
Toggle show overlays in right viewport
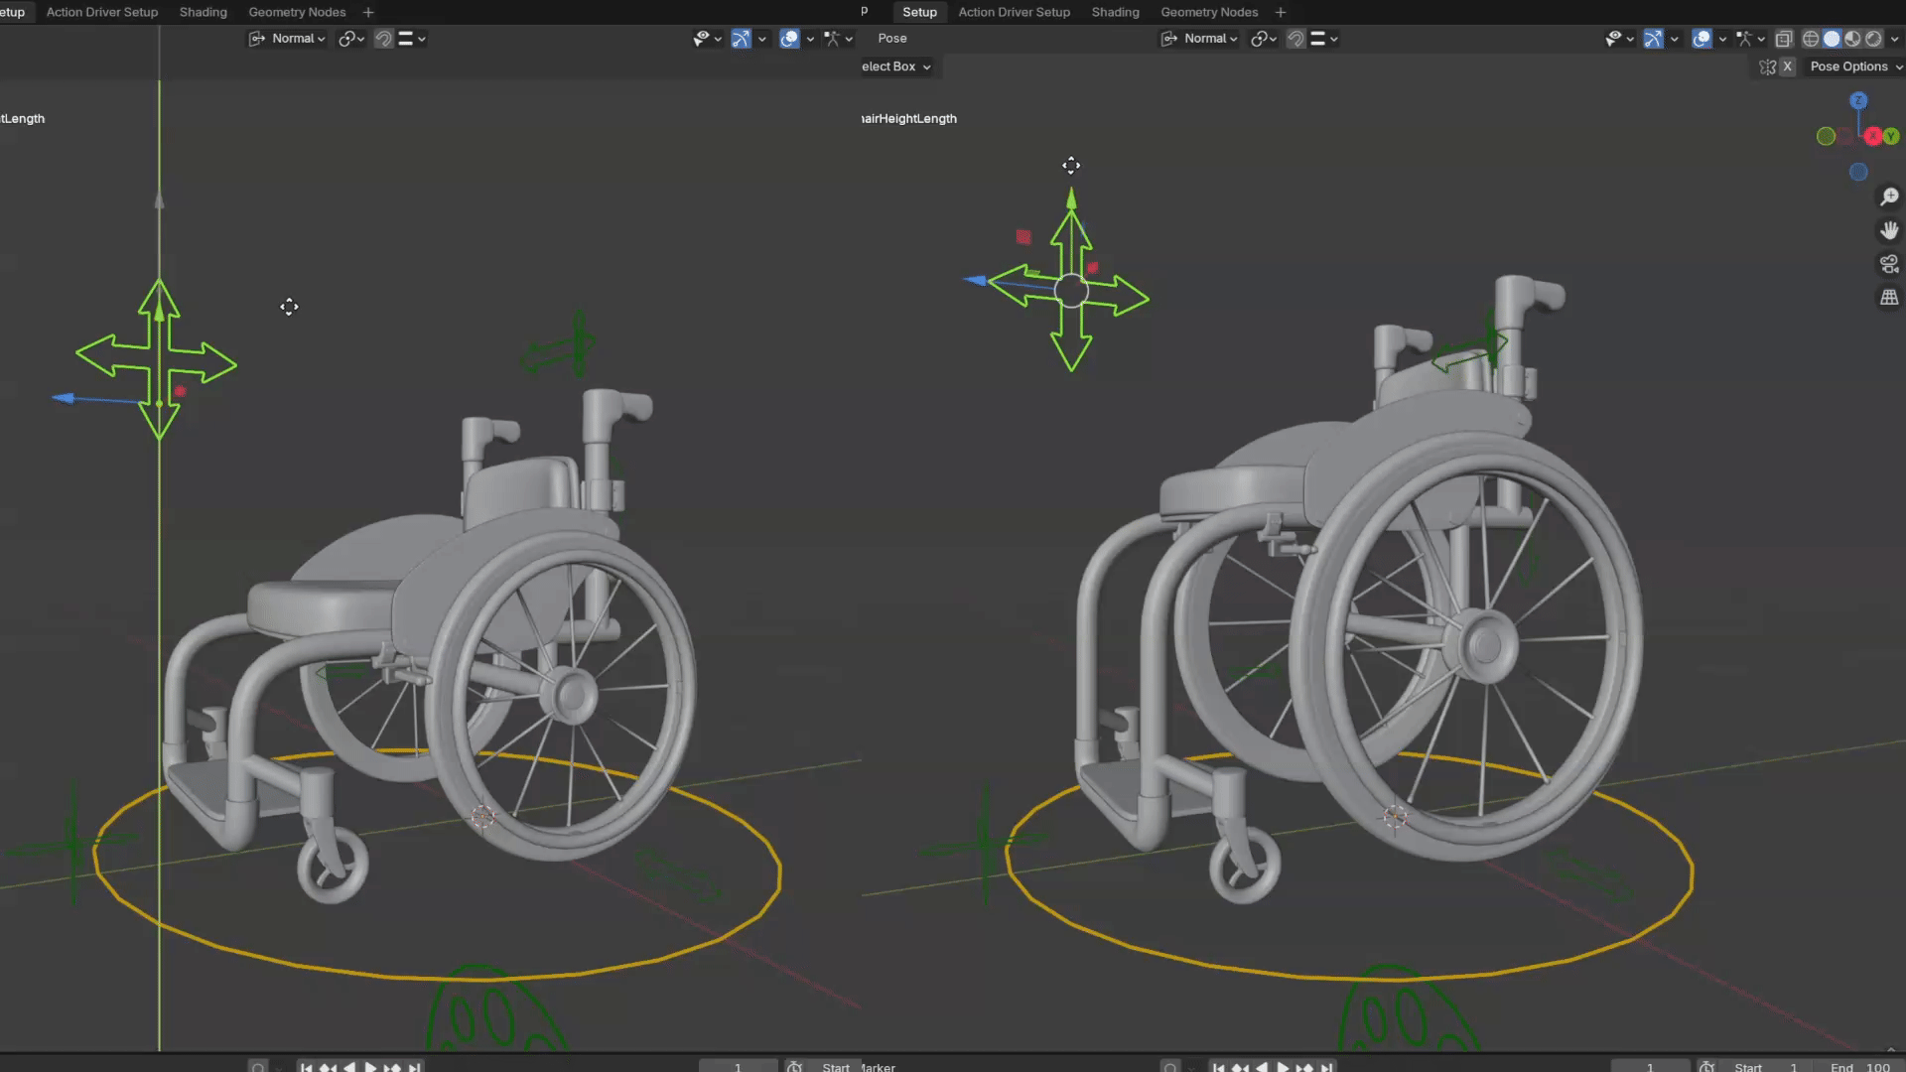coord(1702,39)
